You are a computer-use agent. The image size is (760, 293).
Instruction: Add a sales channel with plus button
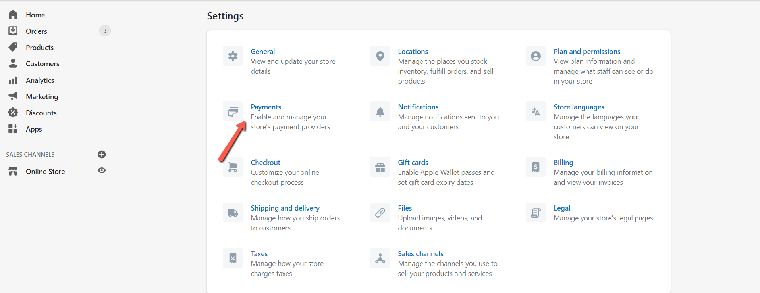[102, 154]
